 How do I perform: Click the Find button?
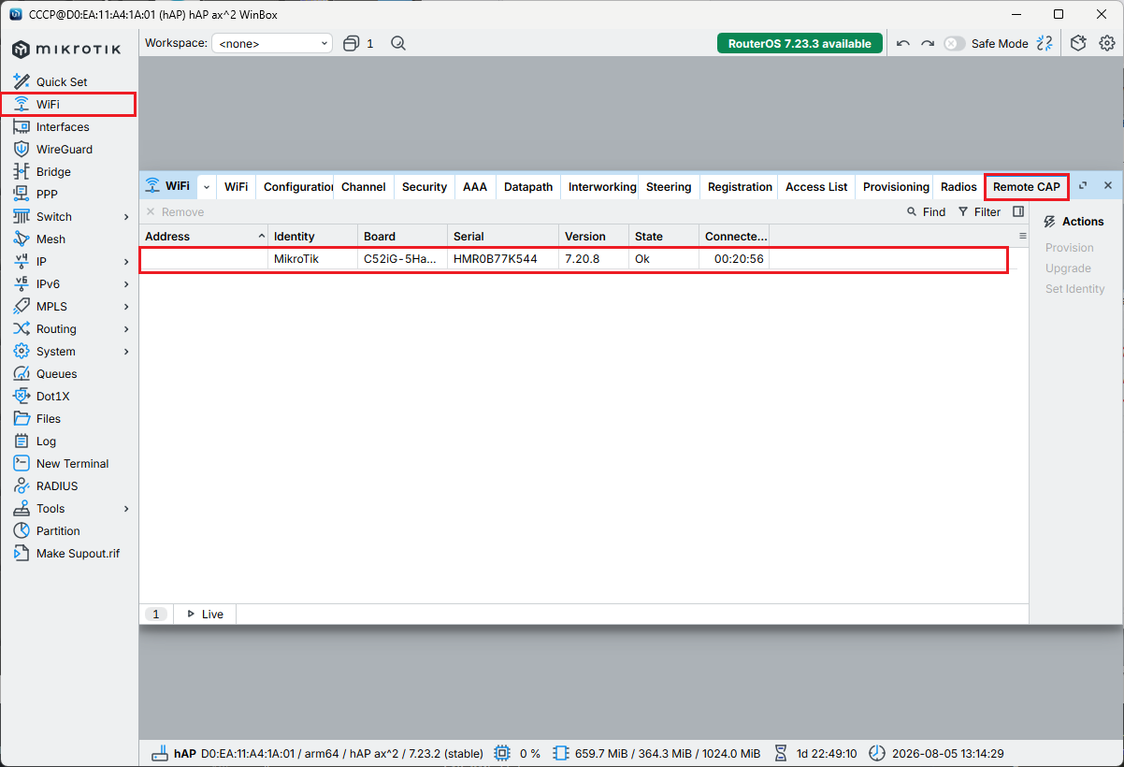(x=927, y=212)
